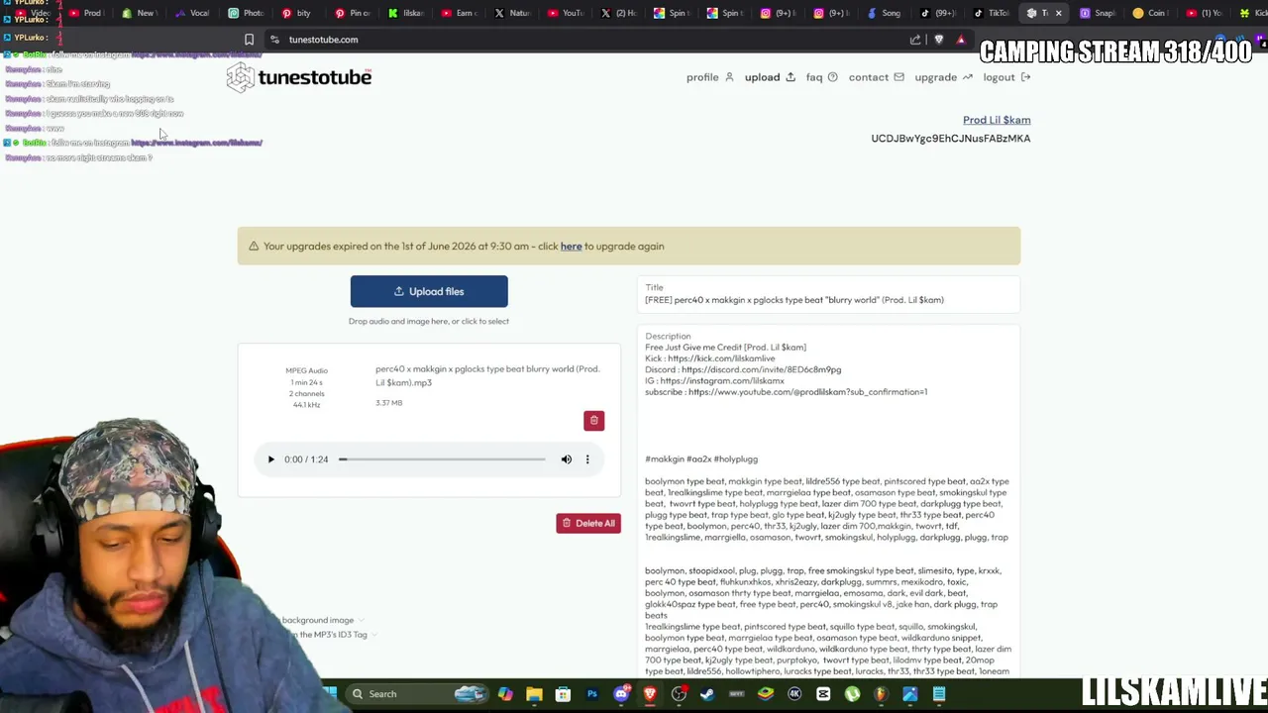Click the Delete All button
1268x713 pixels.
tap(588, 523)
